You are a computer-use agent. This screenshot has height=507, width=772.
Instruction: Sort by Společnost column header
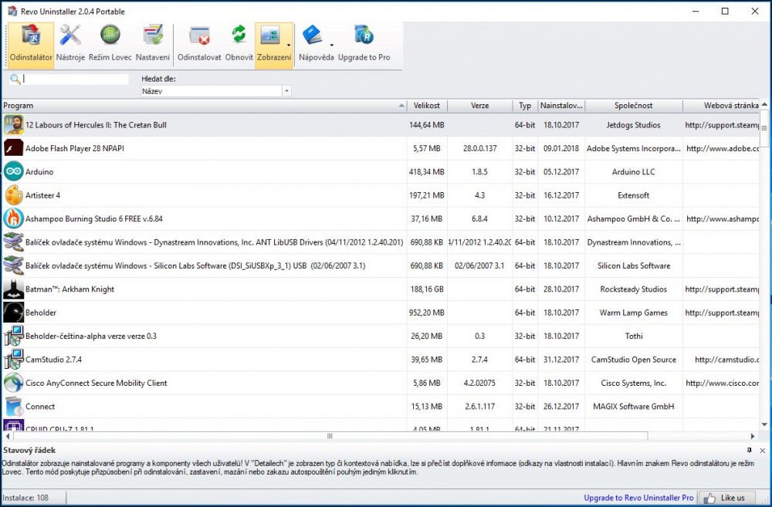pyautogui.click(x=633, y=106)
